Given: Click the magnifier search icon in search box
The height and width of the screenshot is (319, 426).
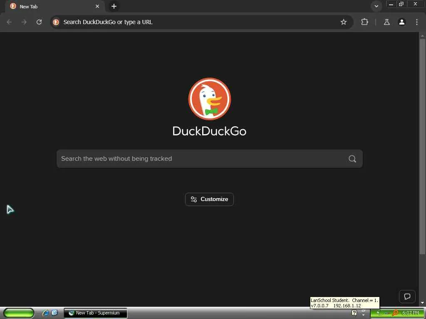Looking at the screenshot, I should point(352,159).
